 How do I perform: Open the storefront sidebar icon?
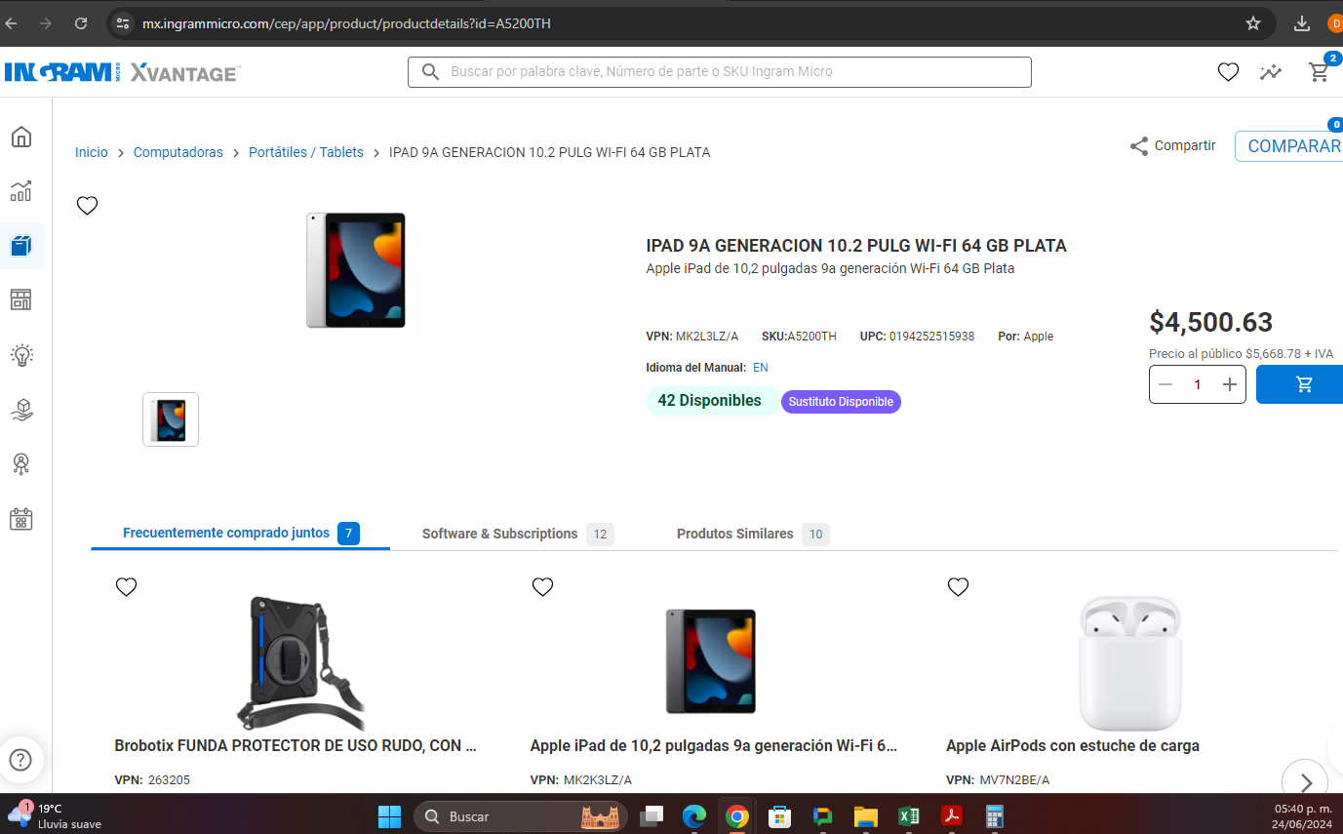(x=21, y=299)
